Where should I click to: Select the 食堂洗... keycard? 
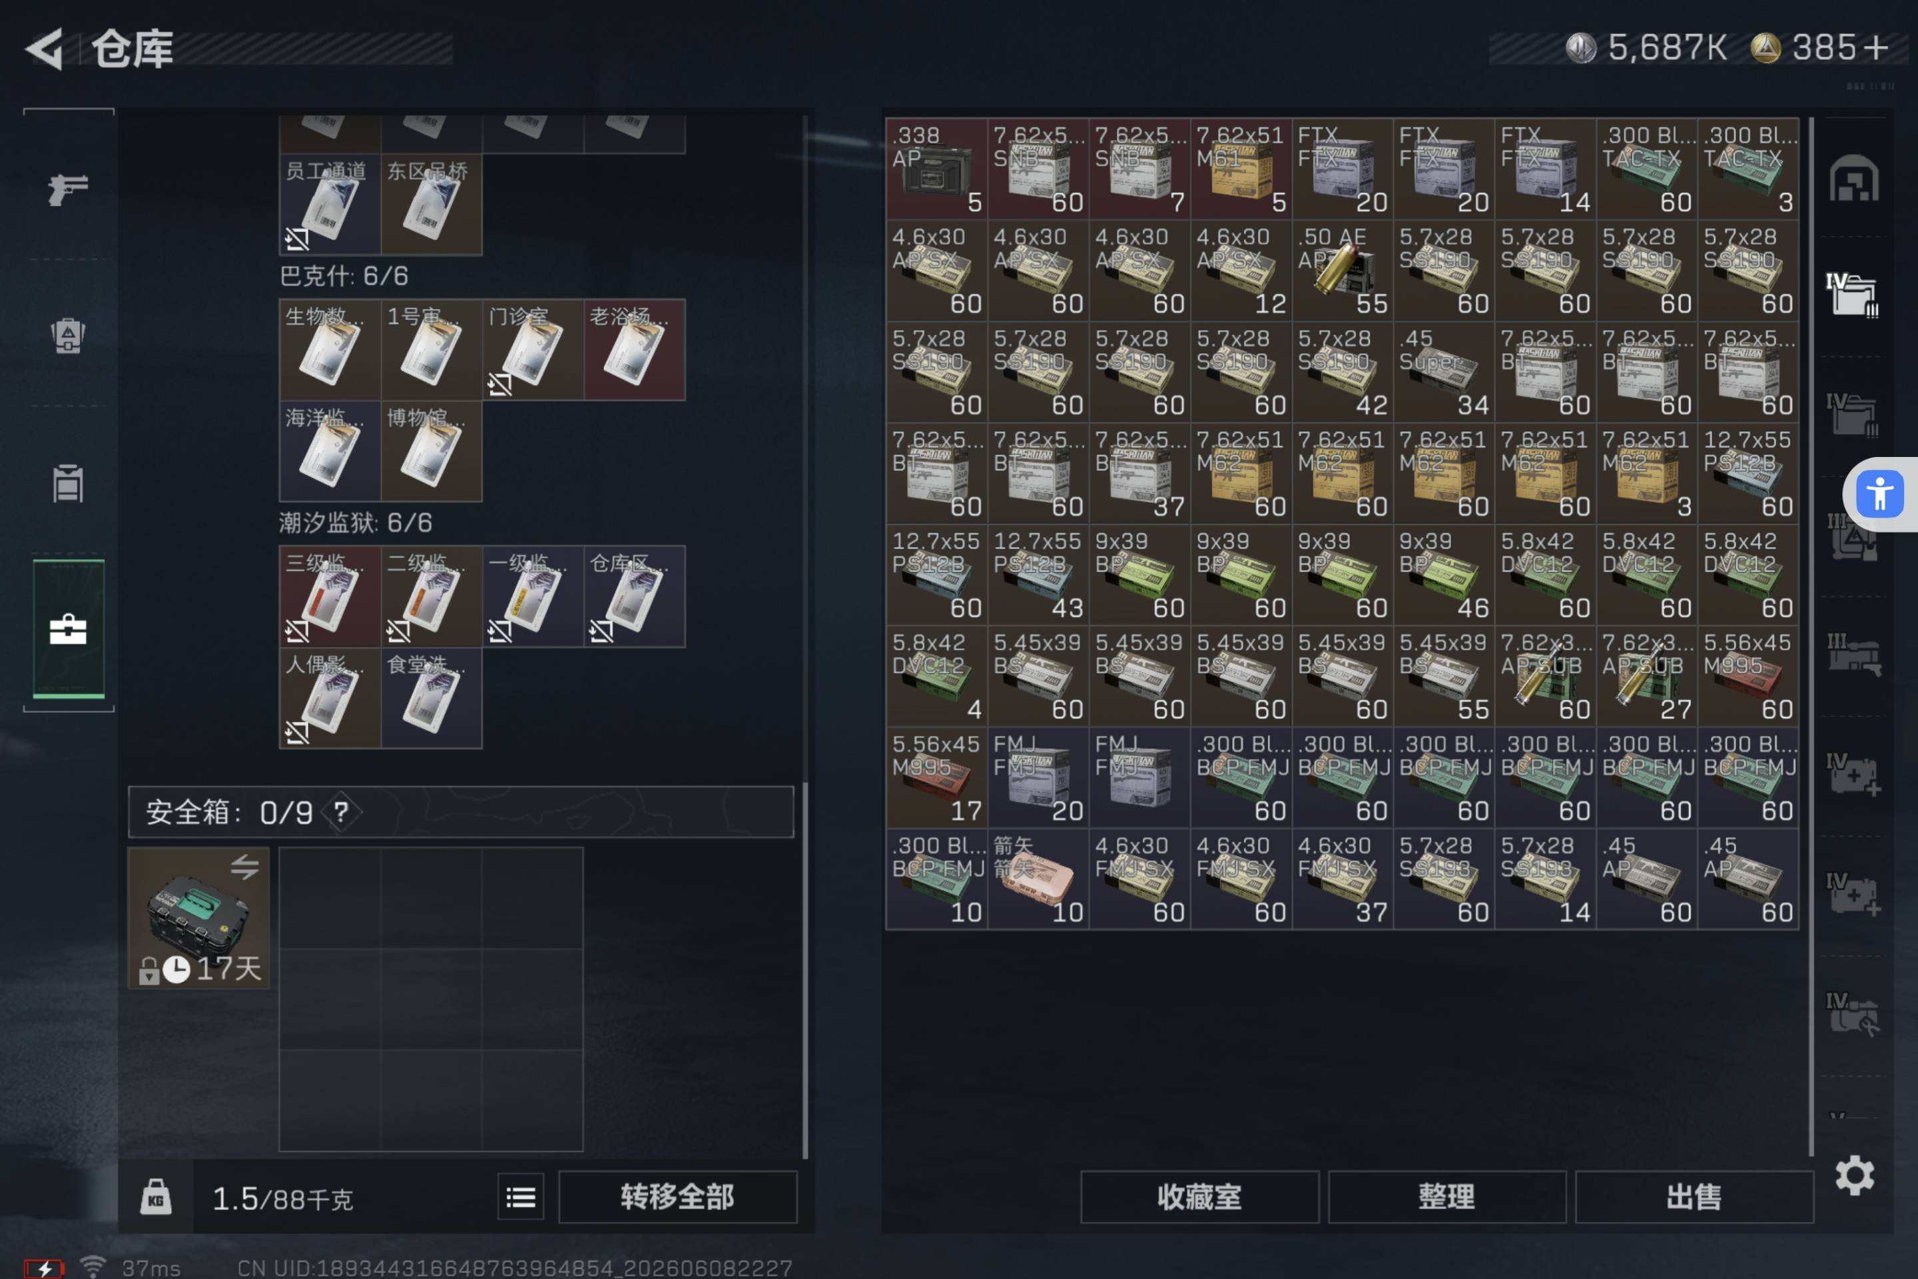pos(432,698)
